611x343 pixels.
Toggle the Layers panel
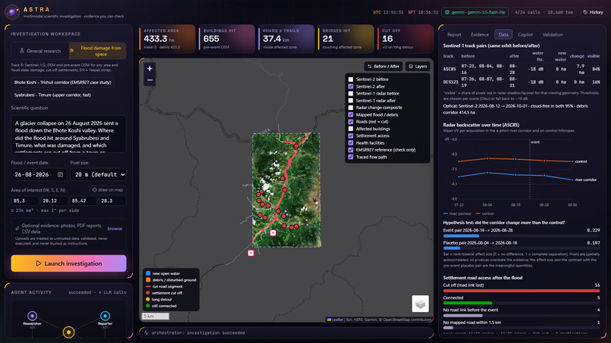[418, 67]
